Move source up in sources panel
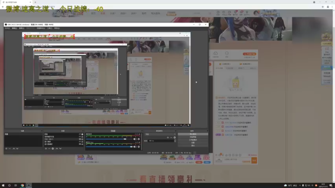 click(57, 149)
